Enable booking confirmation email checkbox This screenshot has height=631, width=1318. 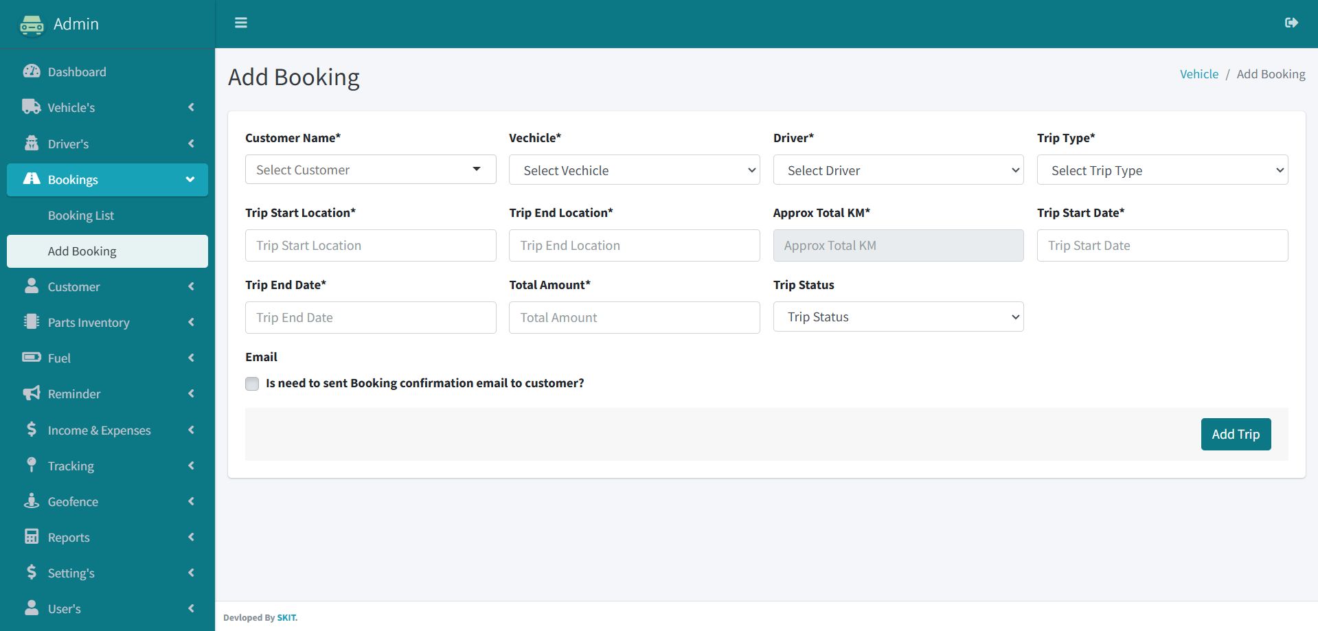(x=252, y=384)
